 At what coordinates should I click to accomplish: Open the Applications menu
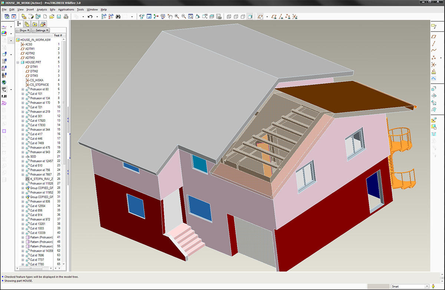(66, 9)
